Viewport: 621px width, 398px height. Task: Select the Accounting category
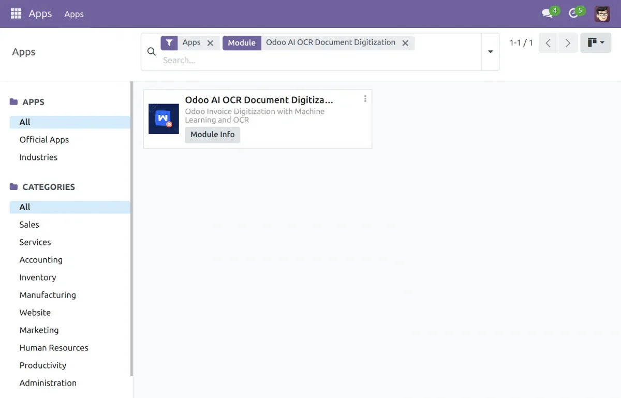(41, 259)
